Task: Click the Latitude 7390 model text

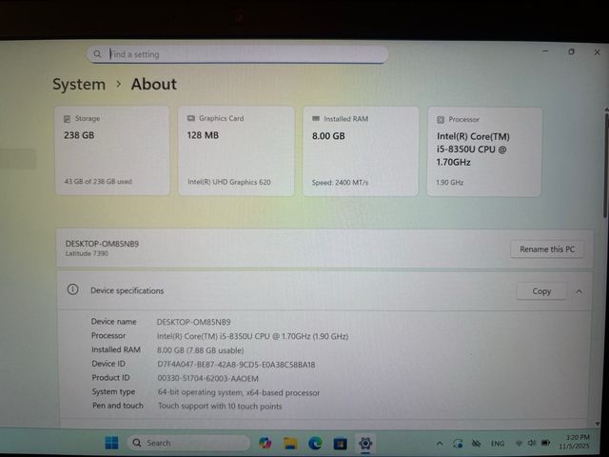Action: pos(87,253)
